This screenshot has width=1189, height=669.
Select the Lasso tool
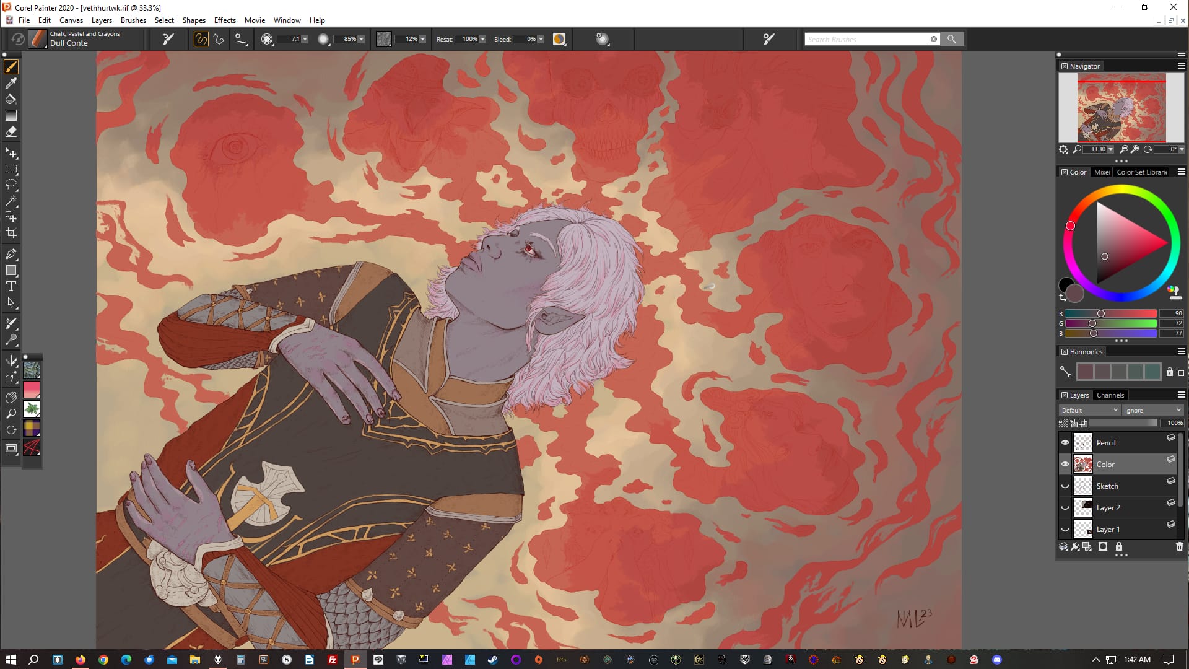(x=11, y=185)
